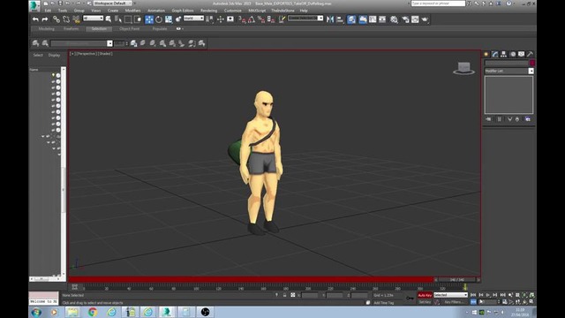The height and width of the screenshot is (318, 565).
Task: Switch to the Populate ribbon tab
Action: pyautogui.click(x=160, y=29)
